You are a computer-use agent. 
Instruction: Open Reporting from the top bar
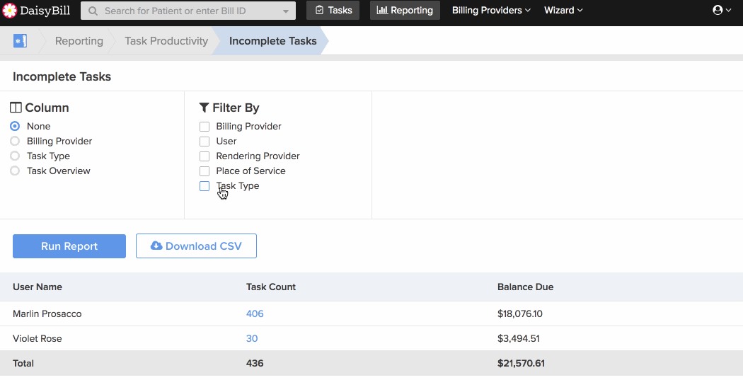coord(405,11)
